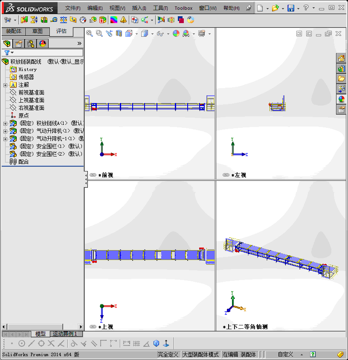Open the Display Style dropdown arrow
Image resolution: width=348 pixels, height=360 pixels.
152,34
